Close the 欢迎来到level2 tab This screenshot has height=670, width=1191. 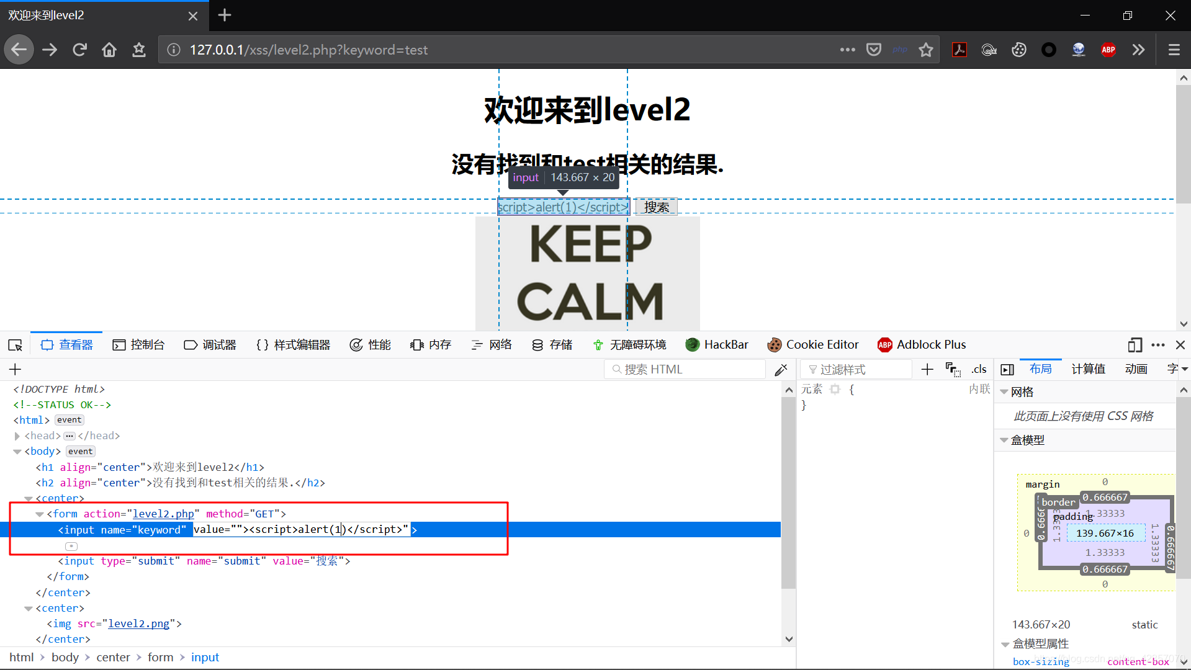click(193, 16)
